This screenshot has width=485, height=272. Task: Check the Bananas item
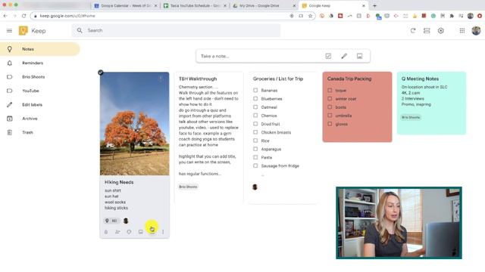tap(255, 91)
